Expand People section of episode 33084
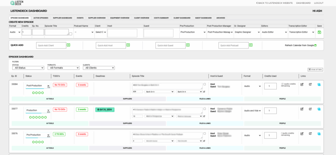Screen dimensions: 336x155 pos(282,99)
